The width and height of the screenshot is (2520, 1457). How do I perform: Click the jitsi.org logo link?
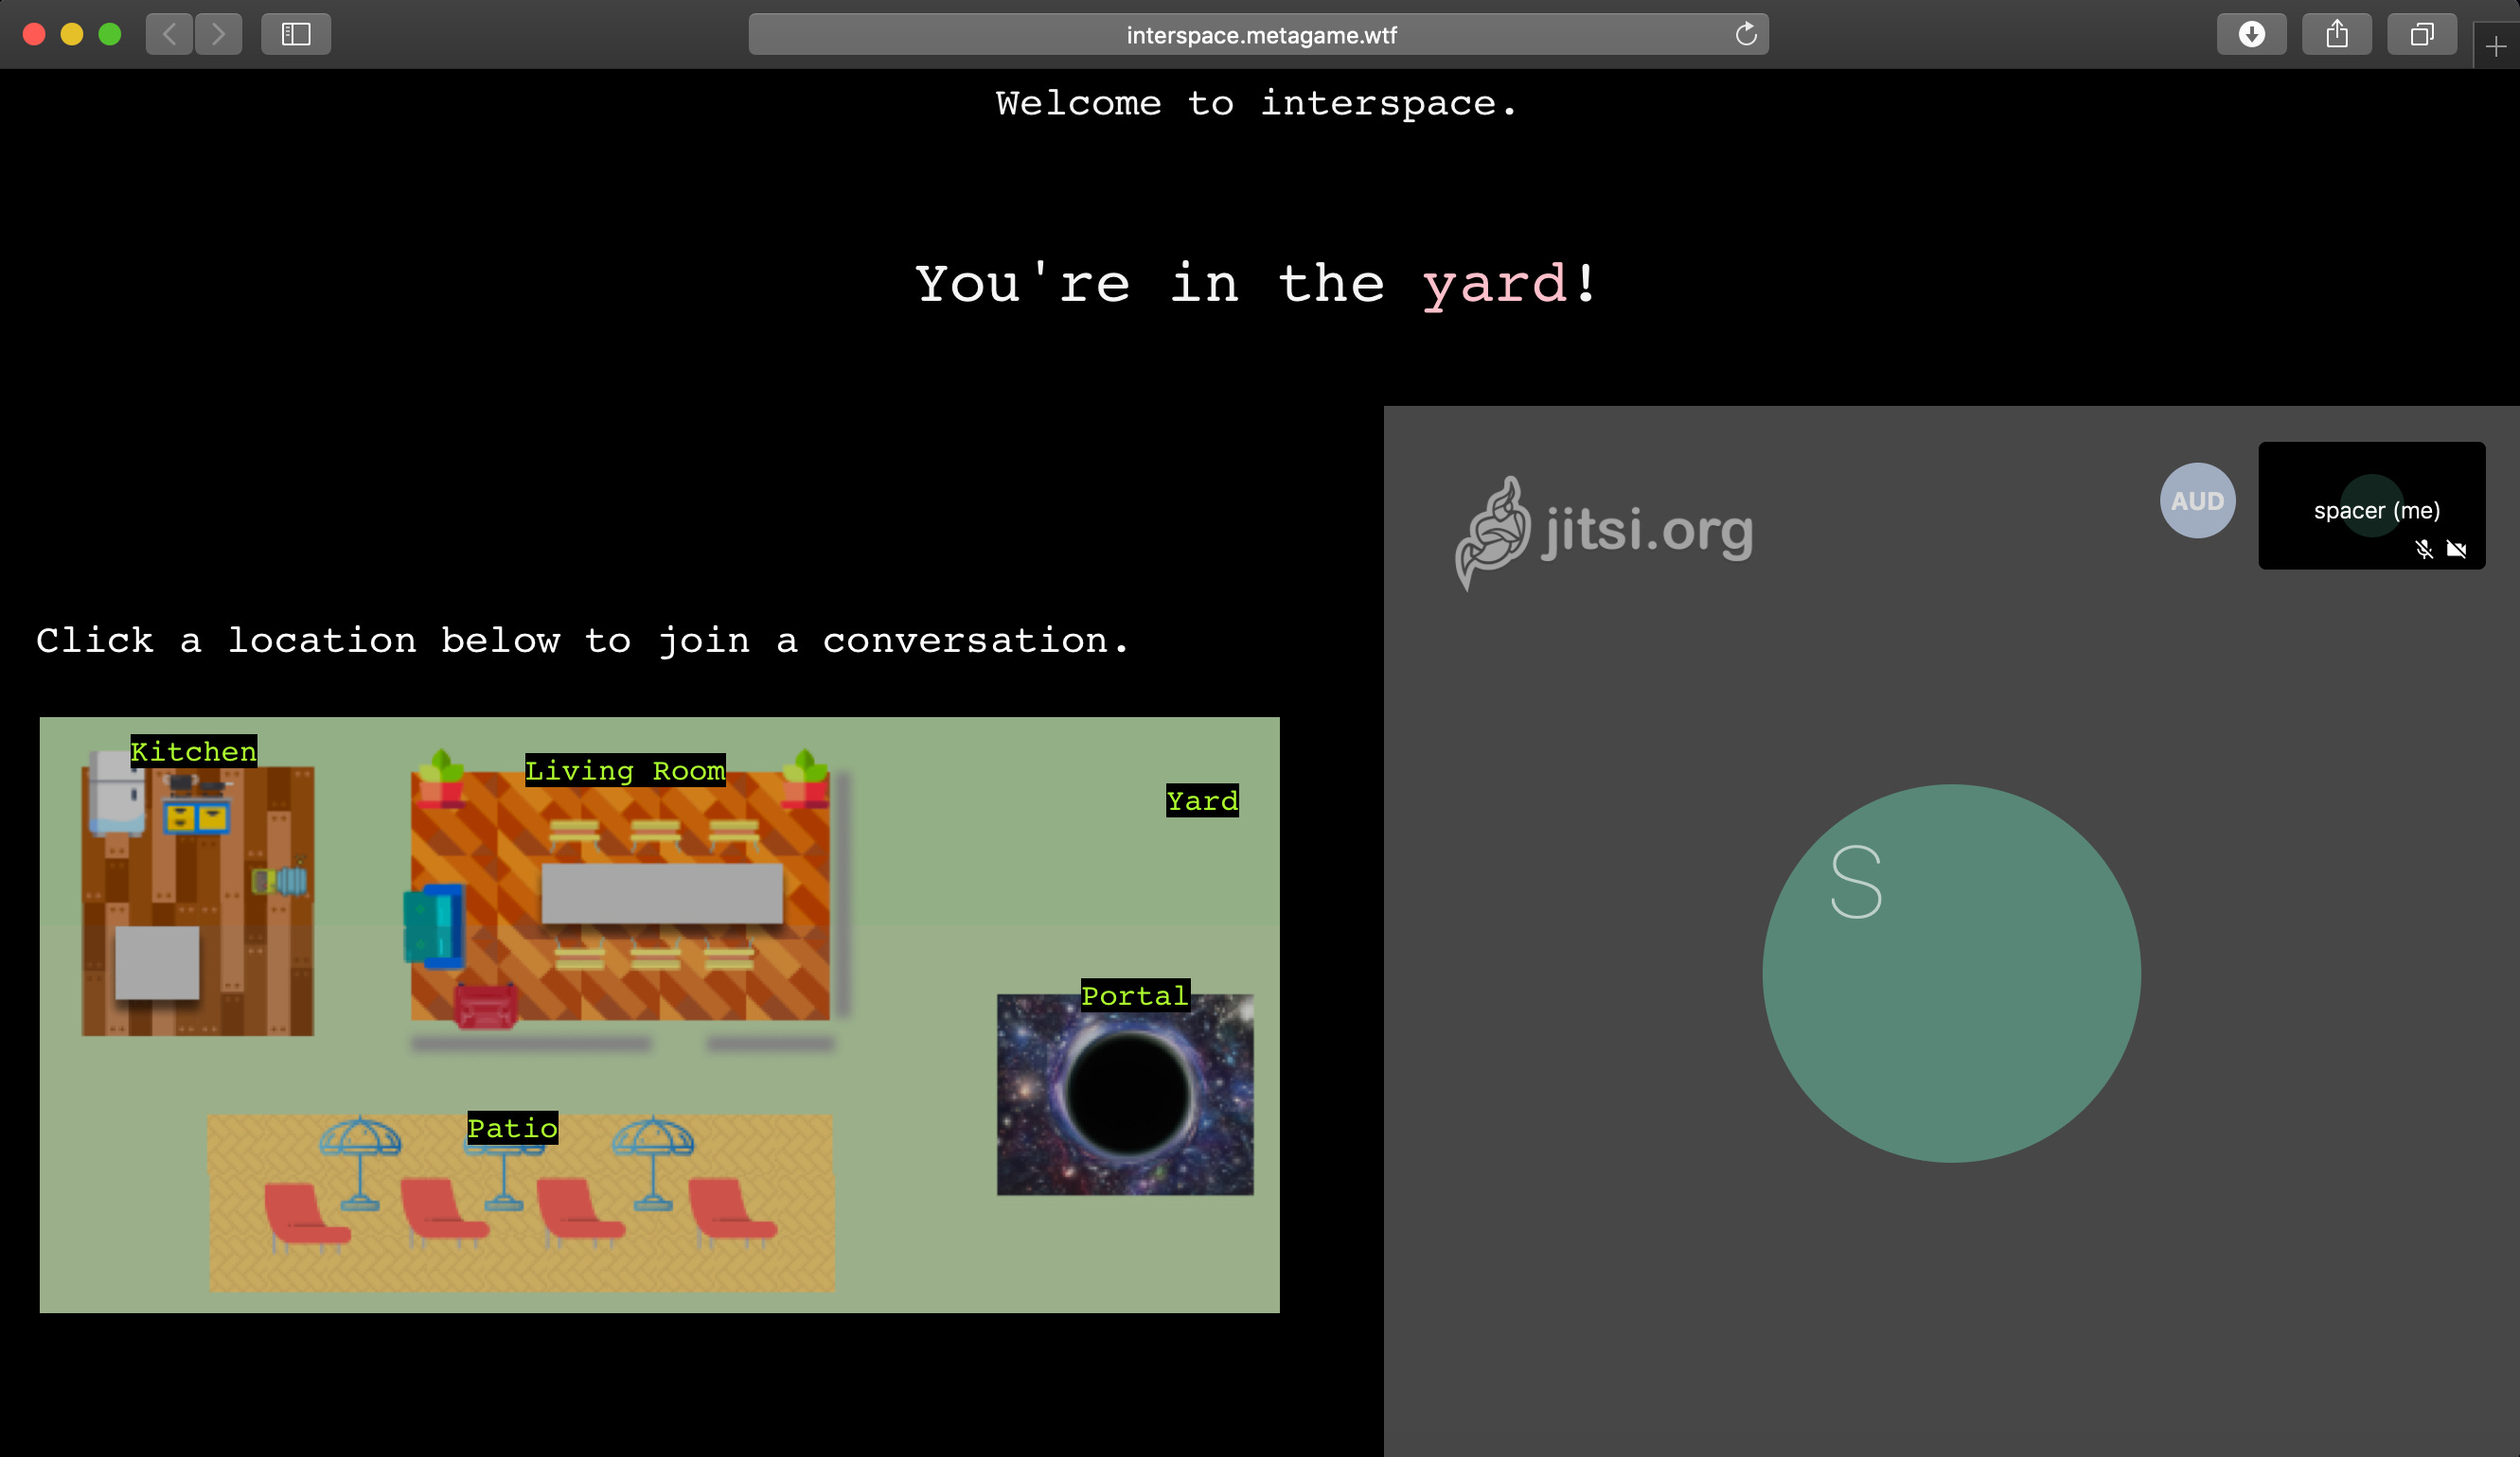pyautogui.click(x=1604, y=533)
